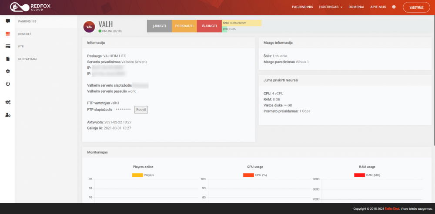Expand the Hostingas dropdown menu
The width and height of the screenshot is (435, 214).
pyautogui.click(x=331, y=7)
